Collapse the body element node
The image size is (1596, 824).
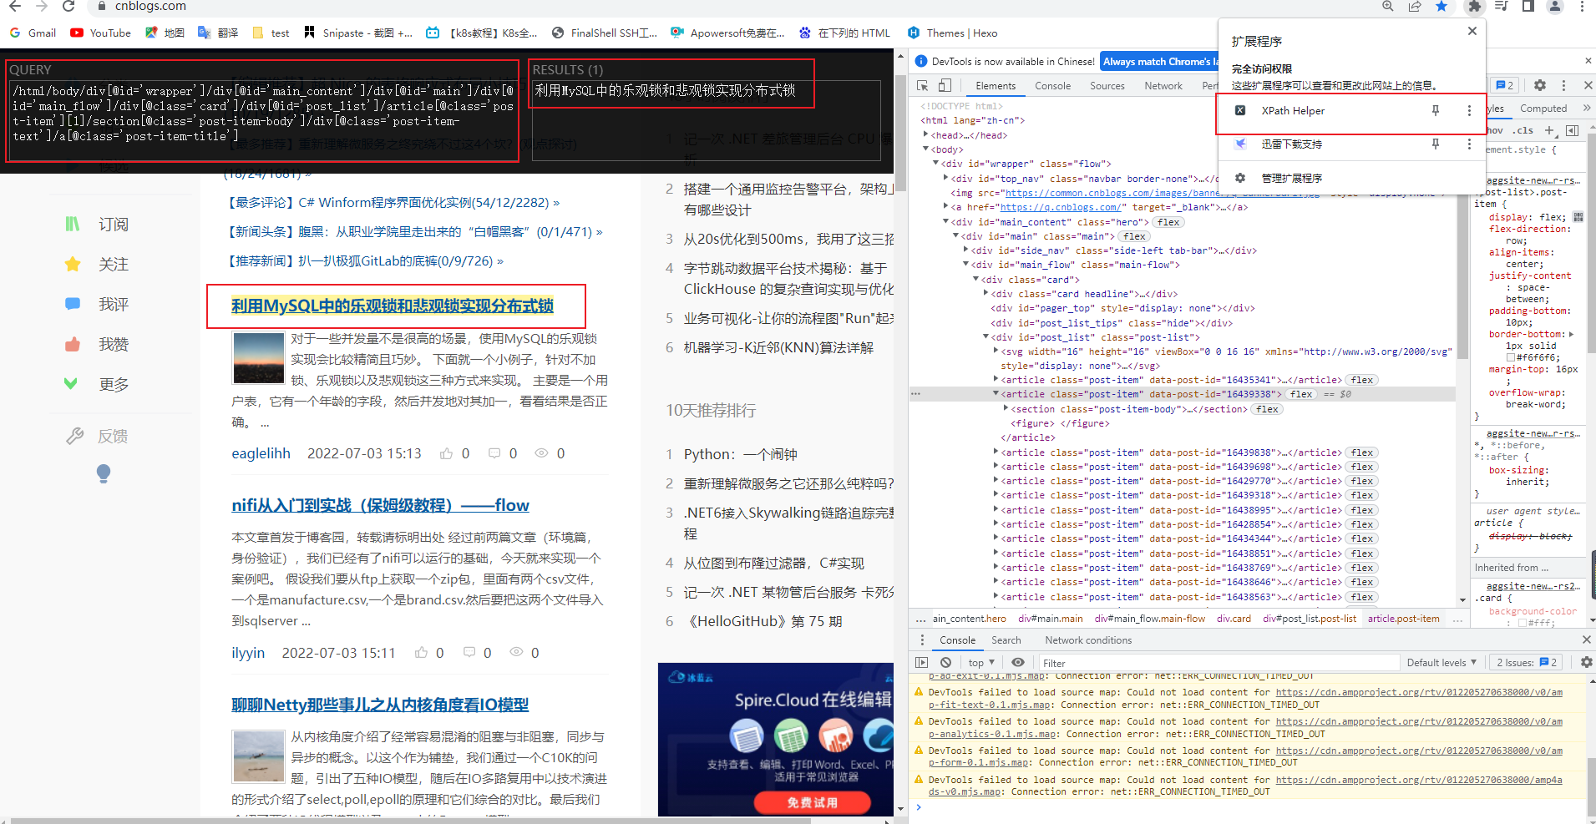[925, 149]
